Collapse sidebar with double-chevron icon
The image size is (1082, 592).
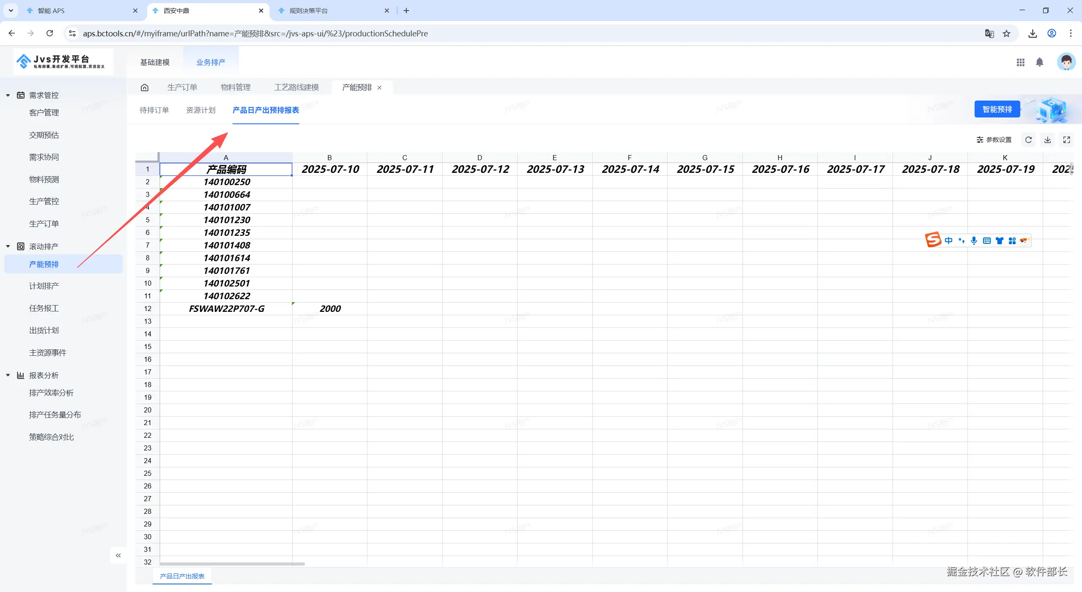pyautogui.click(x=118, y=555)
